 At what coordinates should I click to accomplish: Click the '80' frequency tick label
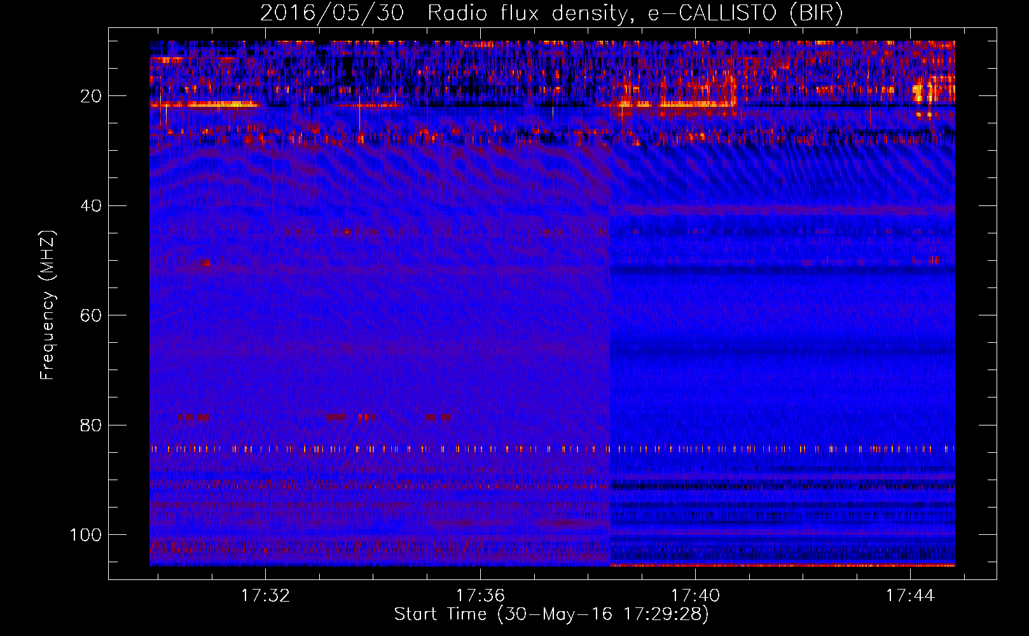pyautogui.click(x=91, y=425)
